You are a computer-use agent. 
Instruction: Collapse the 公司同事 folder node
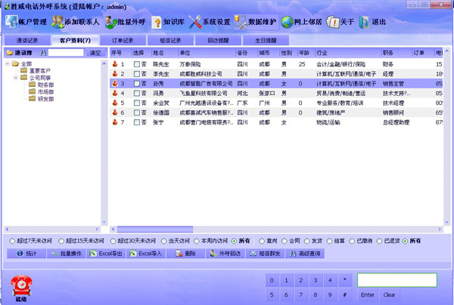tap(15, 77)
